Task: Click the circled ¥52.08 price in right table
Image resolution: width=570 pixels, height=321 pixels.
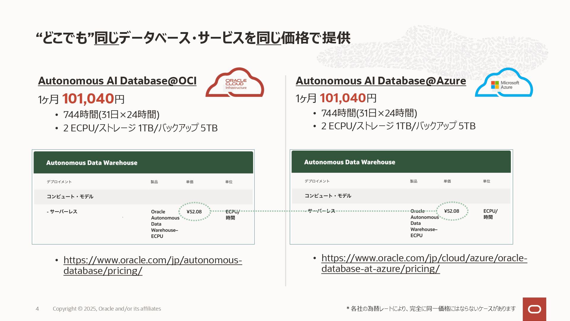Action: [x=452, y=211]
